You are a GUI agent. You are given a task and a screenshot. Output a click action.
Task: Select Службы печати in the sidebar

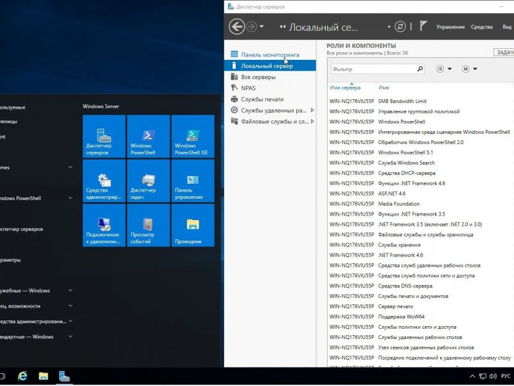(270, 99)
